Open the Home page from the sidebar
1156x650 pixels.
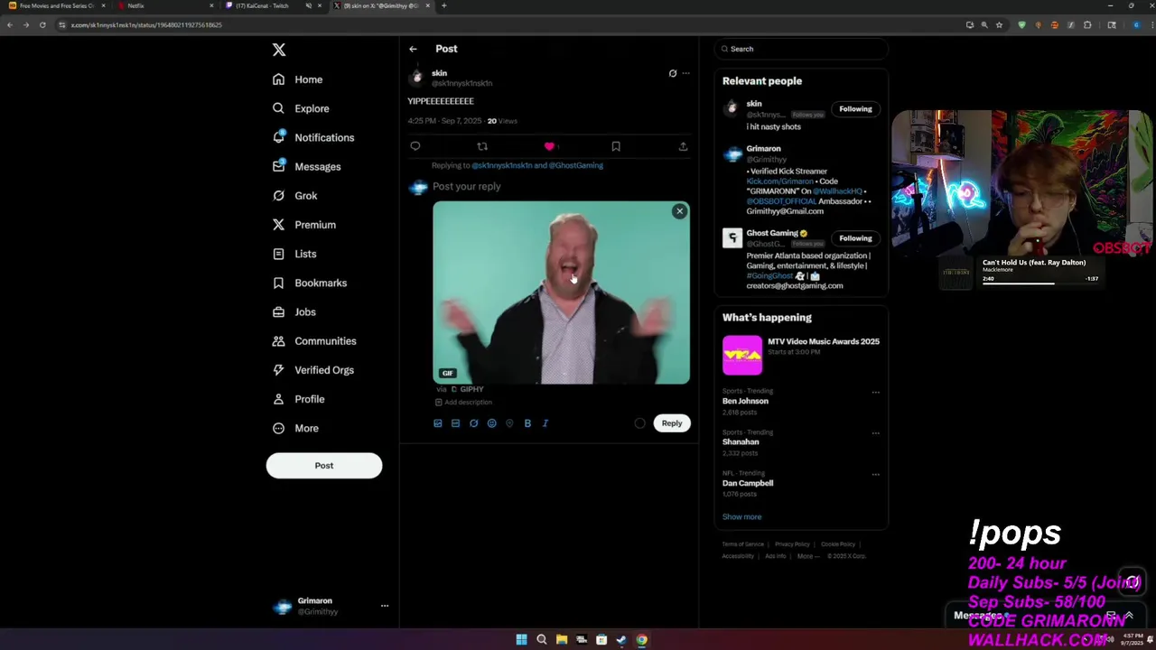pyautogui.click(x=298, y=79)
